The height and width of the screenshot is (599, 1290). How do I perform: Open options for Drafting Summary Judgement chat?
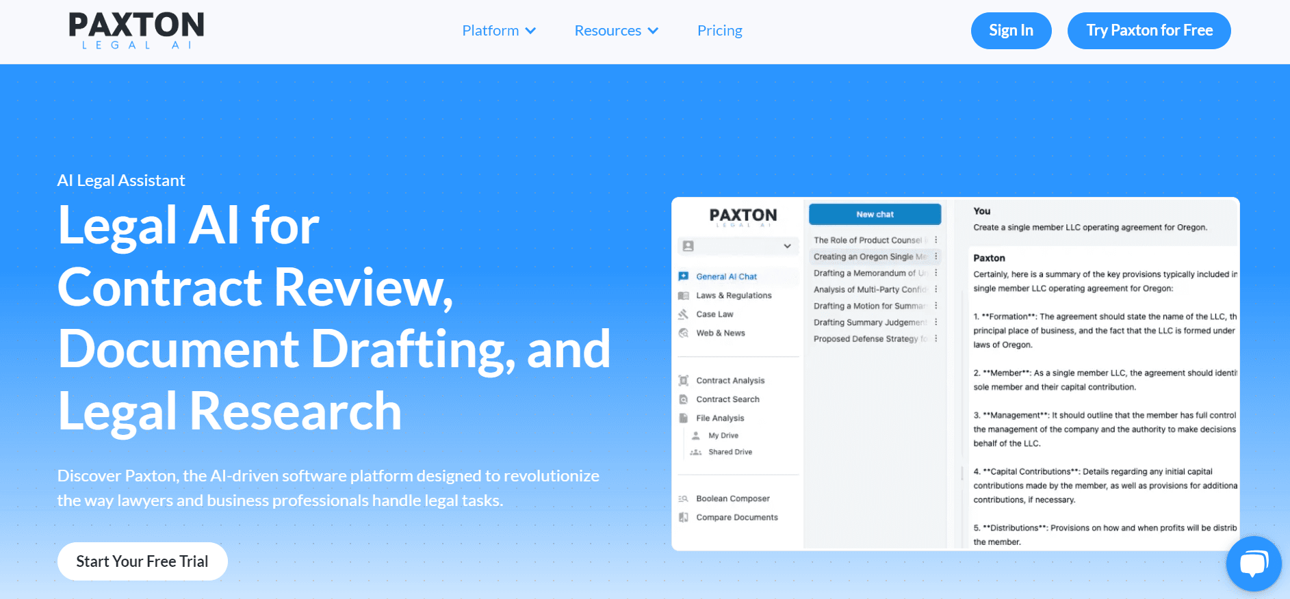pyautogui.click(x=936, y=322)
